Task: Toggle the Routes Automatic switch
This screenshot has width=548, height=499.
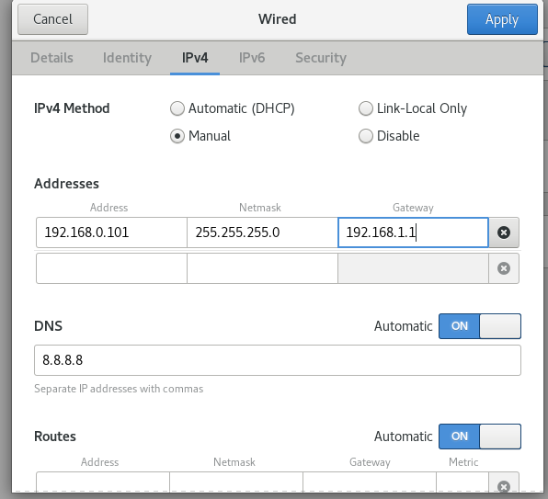Action: coord(480,437)
